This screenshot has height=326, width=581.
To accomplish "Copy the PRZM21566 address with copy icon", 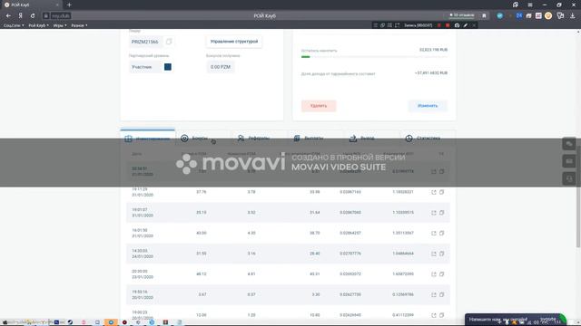I will click(x=169, y=42).
